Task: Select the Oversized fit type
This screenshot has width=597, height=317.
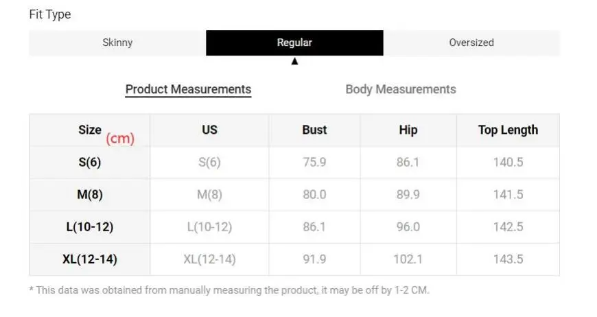Action: [471, 43]
